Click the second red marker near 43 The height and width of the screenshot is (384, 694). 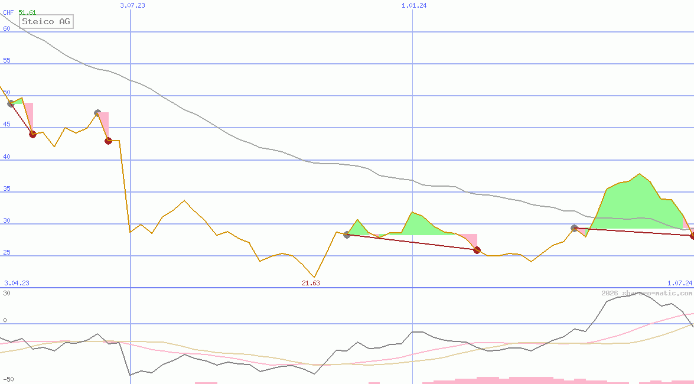108,141
